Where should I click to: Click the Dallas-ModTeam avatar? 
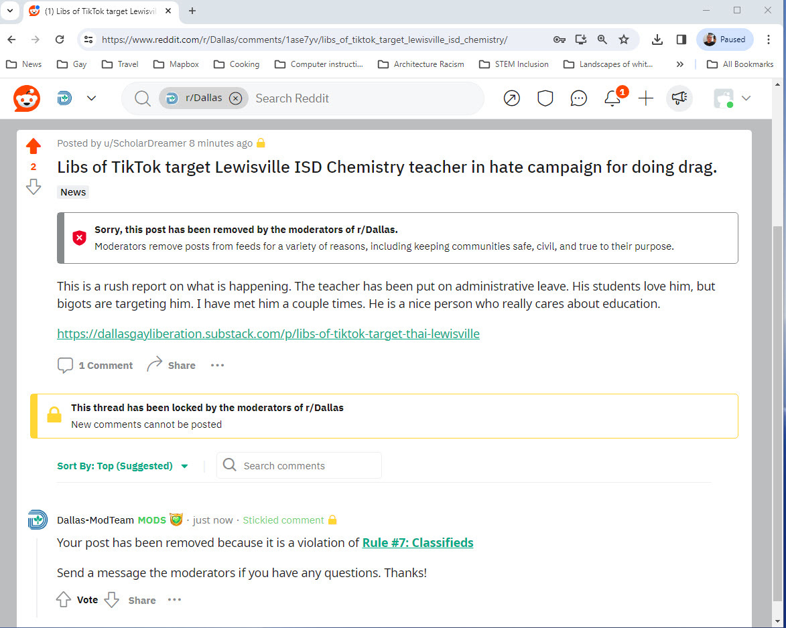pos(38,520)
